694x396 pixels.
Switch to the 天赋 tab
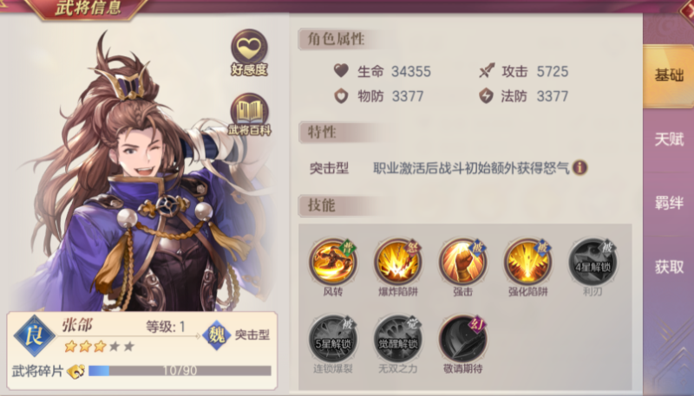669,140
